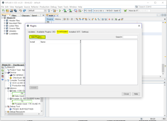Viewport: 167px width, 121px height.
Task: Click the Close button in Plugins dialog
Action: (x=126, y=94)
